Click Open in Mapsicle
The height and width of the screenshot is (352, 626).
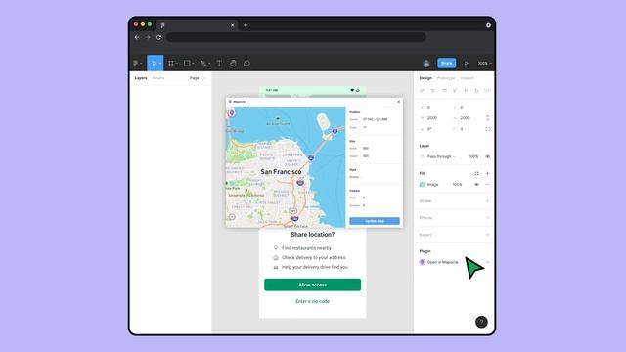point(443,262)
